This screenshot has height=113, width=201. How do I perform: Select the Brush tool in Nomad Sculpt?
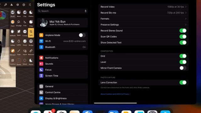coord(13,13)
